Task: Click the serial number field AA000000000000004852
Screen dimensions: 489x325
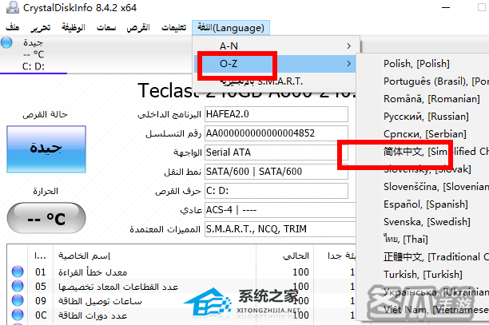Action: click(276, 133)
